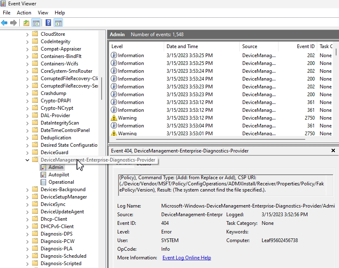
Task: Close the event 404 preview pane
Action: 333,150
